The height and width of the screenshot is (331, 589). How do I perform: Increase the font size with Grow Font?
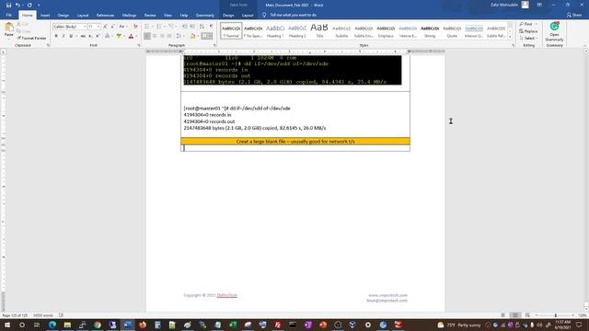105,27
